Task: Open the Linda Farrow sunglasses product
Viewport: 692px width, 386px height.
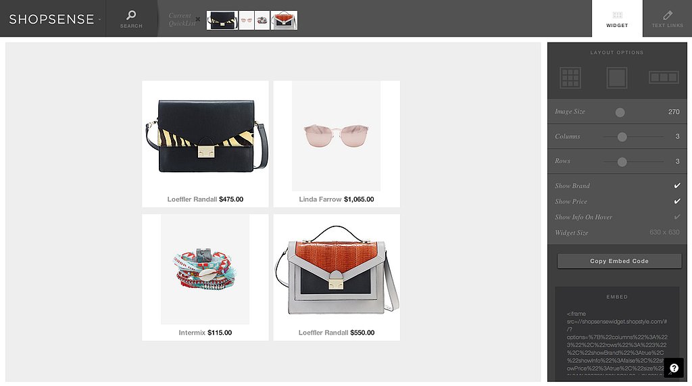Action: (x=337, y=143)
